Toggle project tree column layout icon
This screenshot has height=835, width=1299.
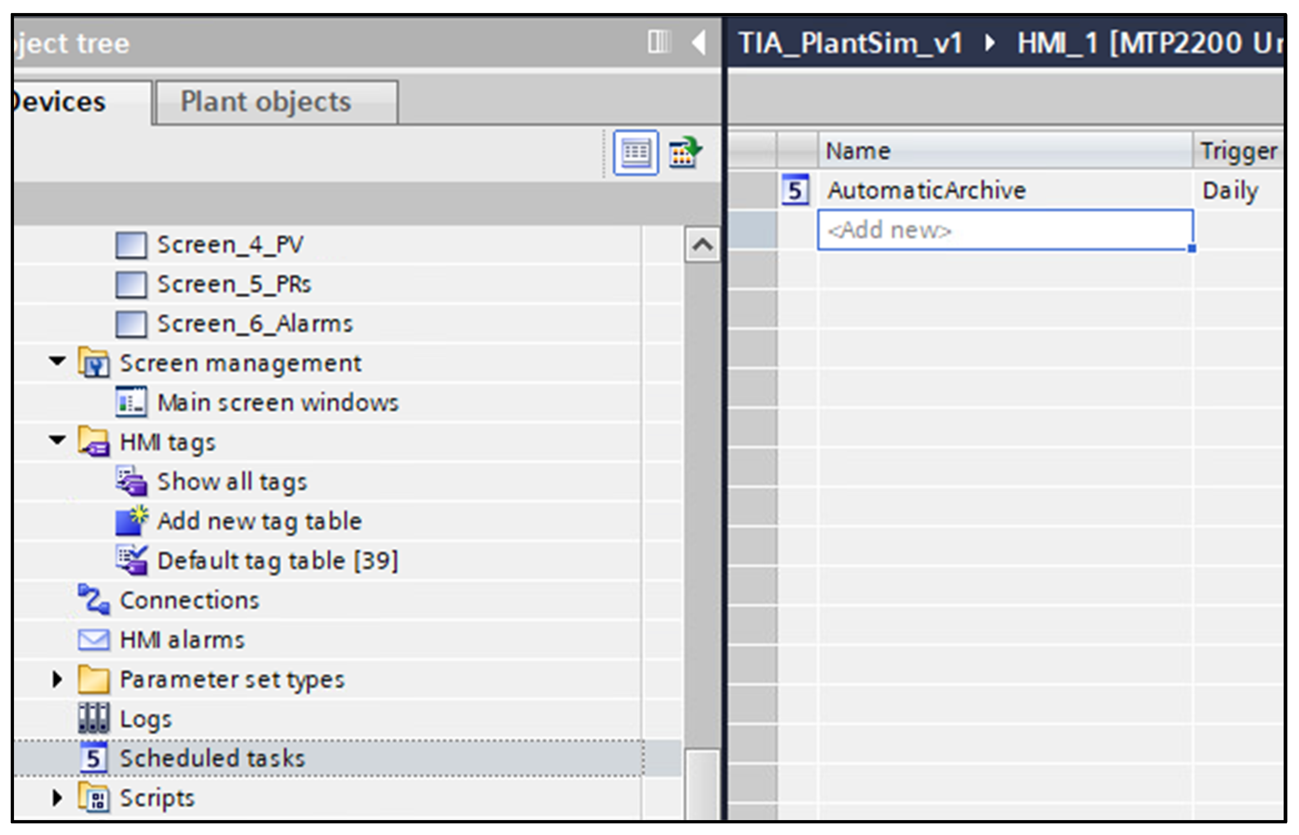coord(659,42)
